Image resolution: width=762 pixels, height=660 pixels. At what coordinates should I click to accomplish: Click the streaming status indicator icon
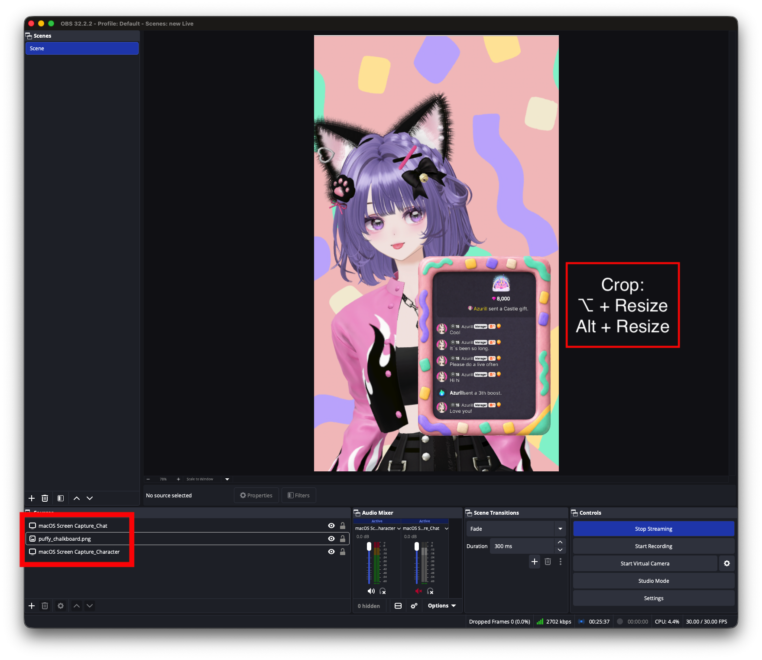click(x=581, y=621)
